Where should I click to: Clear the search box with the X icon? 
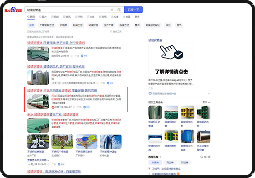(112, 10)
